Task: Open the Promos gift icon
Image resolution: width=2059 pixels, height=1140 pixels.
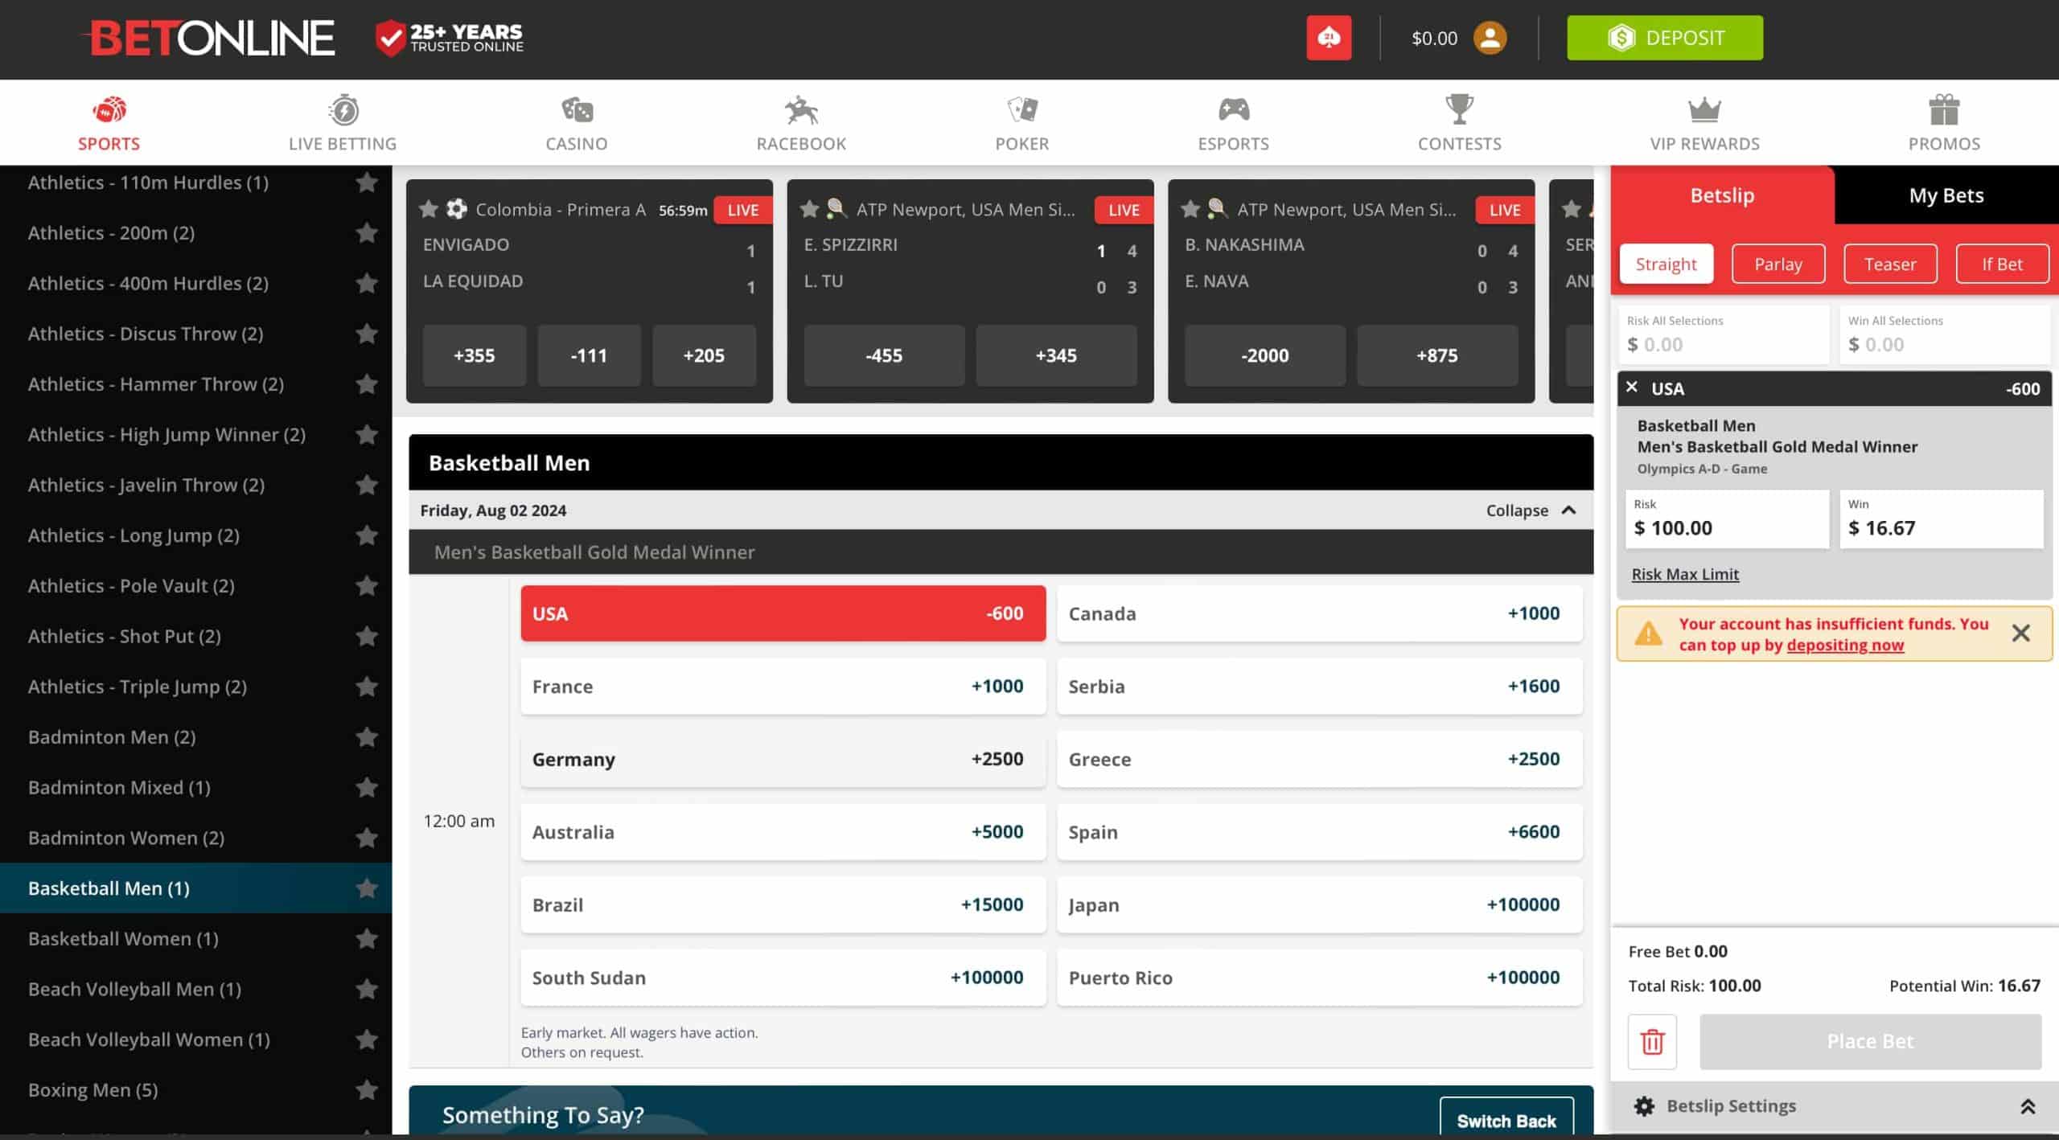Action: coord(1944,109)
